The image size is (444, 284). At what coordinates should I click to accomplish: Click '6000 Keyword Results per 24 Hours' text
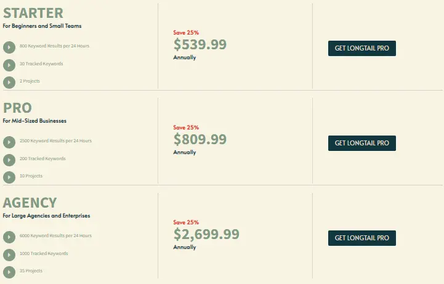(55, 235)
